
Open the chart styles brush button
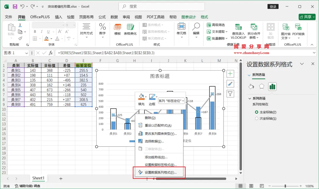(x=230, y=84)
